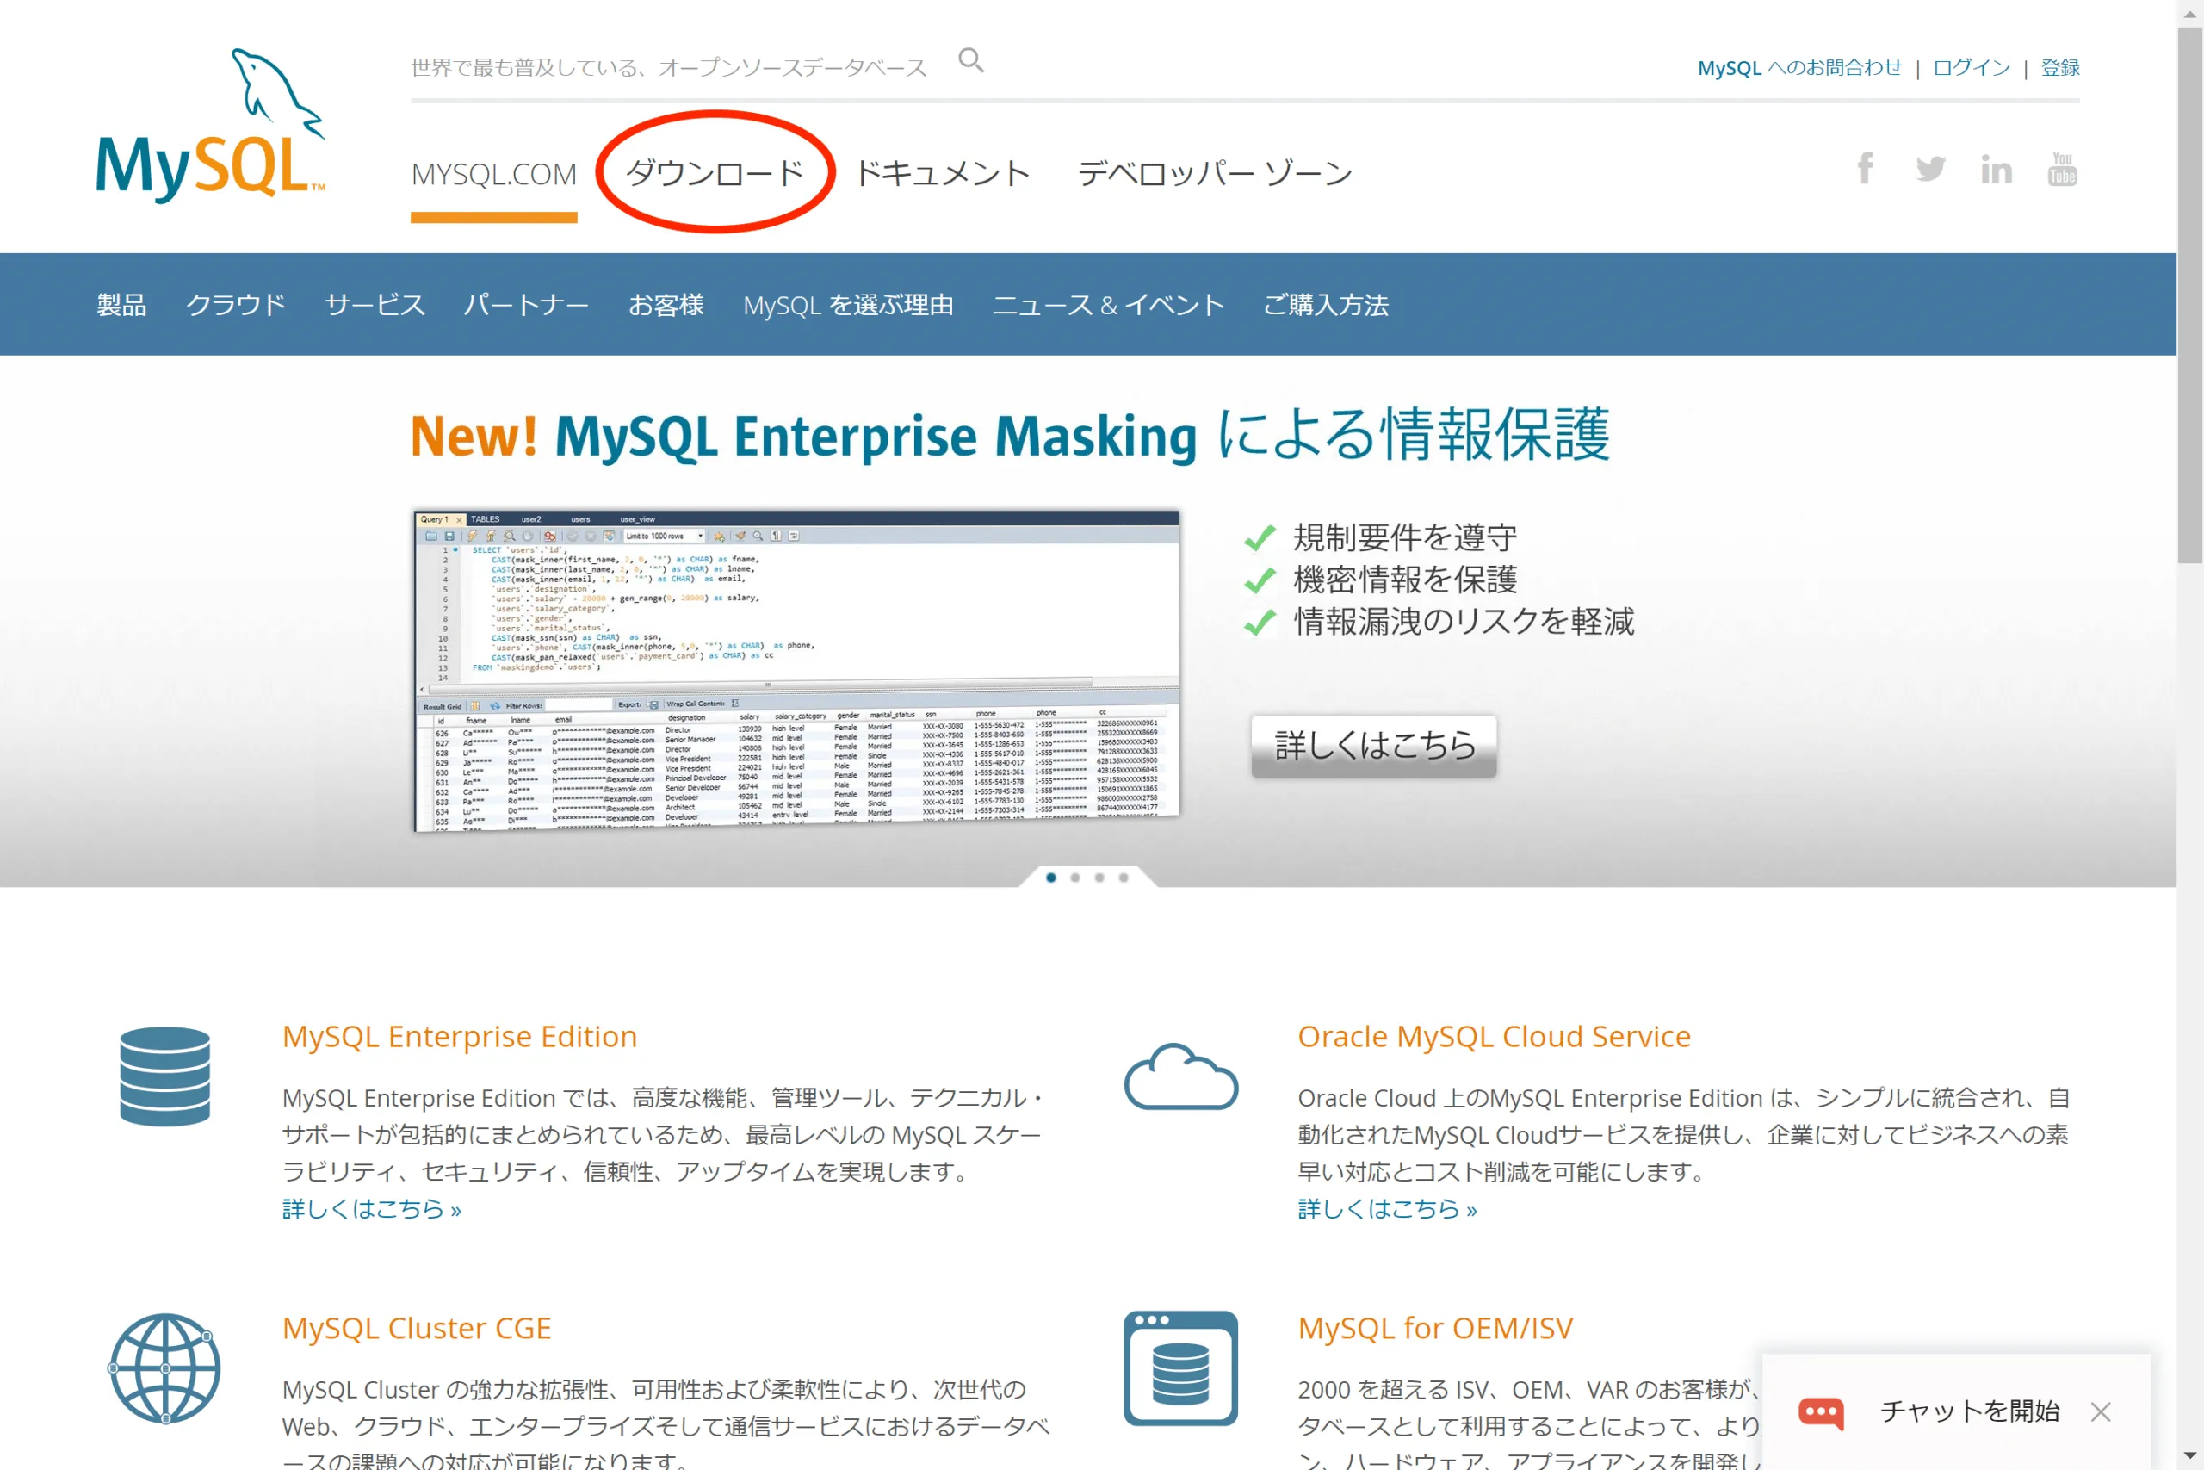Click 詳しくはこちら » under Cloud Service
The image size is (2204, 1470).
1387,1208
